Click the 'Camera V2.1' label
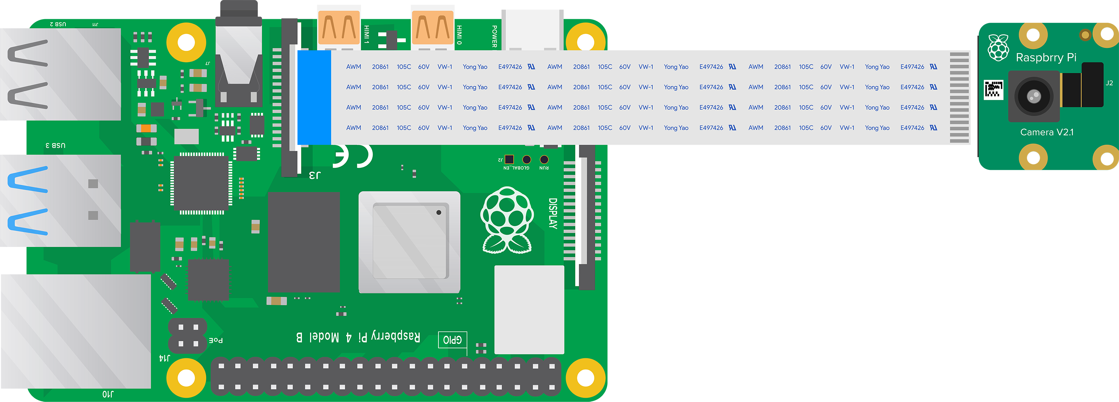Screen dimensions: 1119x402 [1047, 132]
